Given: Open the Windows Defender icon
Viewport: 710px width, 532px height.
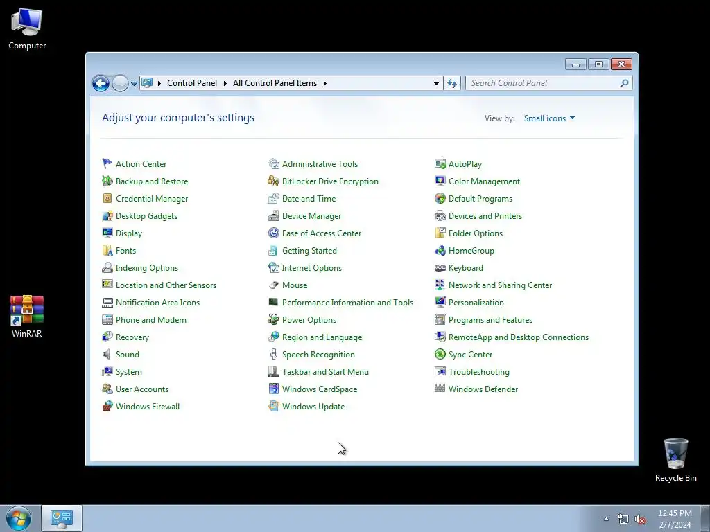Looking at the screenshot, I should point(440,389).
